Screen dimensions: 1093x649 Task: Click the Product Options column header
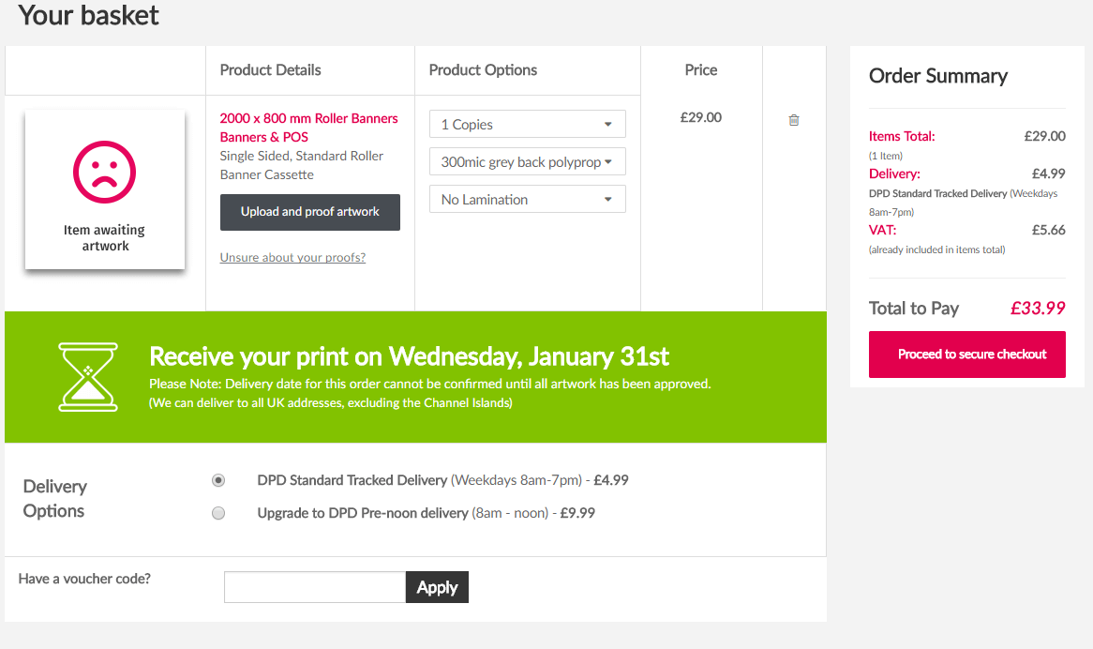coord(483,69)
